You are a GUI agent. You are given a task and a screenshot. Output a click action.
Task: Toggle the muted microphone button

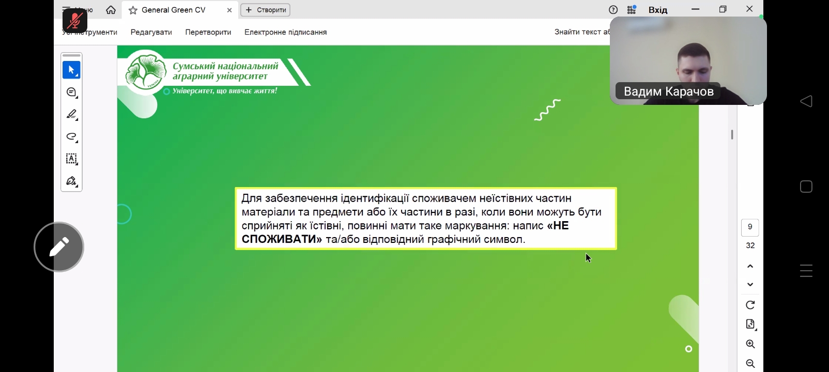click(x=75, y=21)
